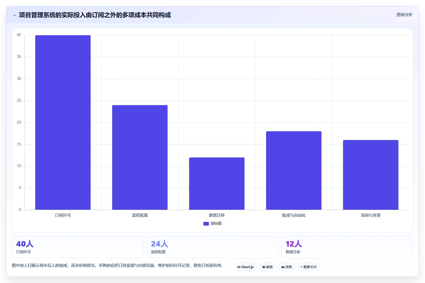425x283 pixels.
Task: Click the 数据迁移 x-axis label
Action: (x=217, y=215)
